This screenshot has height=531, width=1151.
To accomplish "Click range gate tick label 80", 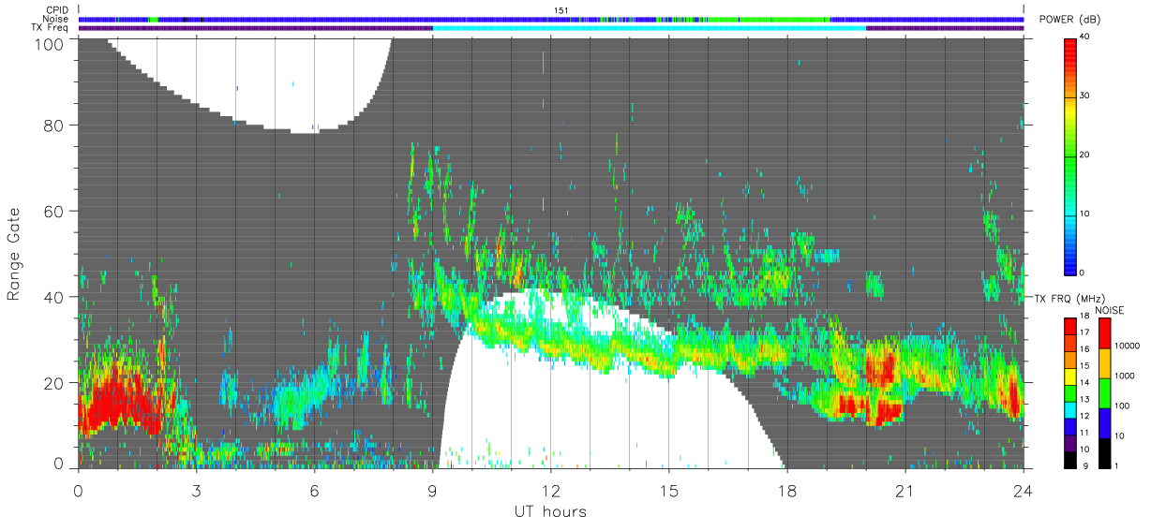I will tap(54, 125).
